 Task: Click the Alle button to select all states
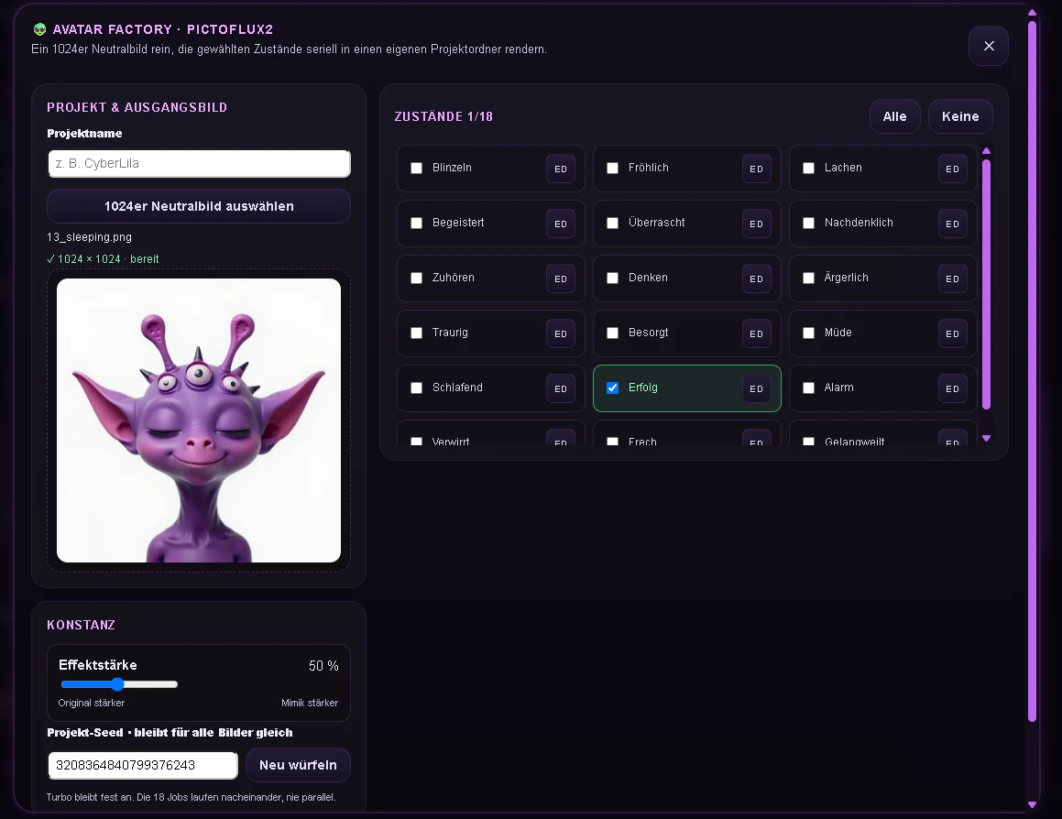894,116
